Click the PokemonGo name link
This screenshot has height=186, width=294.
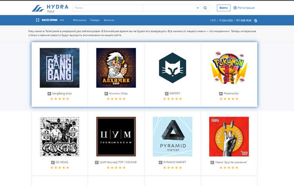[x=231, y=93]
